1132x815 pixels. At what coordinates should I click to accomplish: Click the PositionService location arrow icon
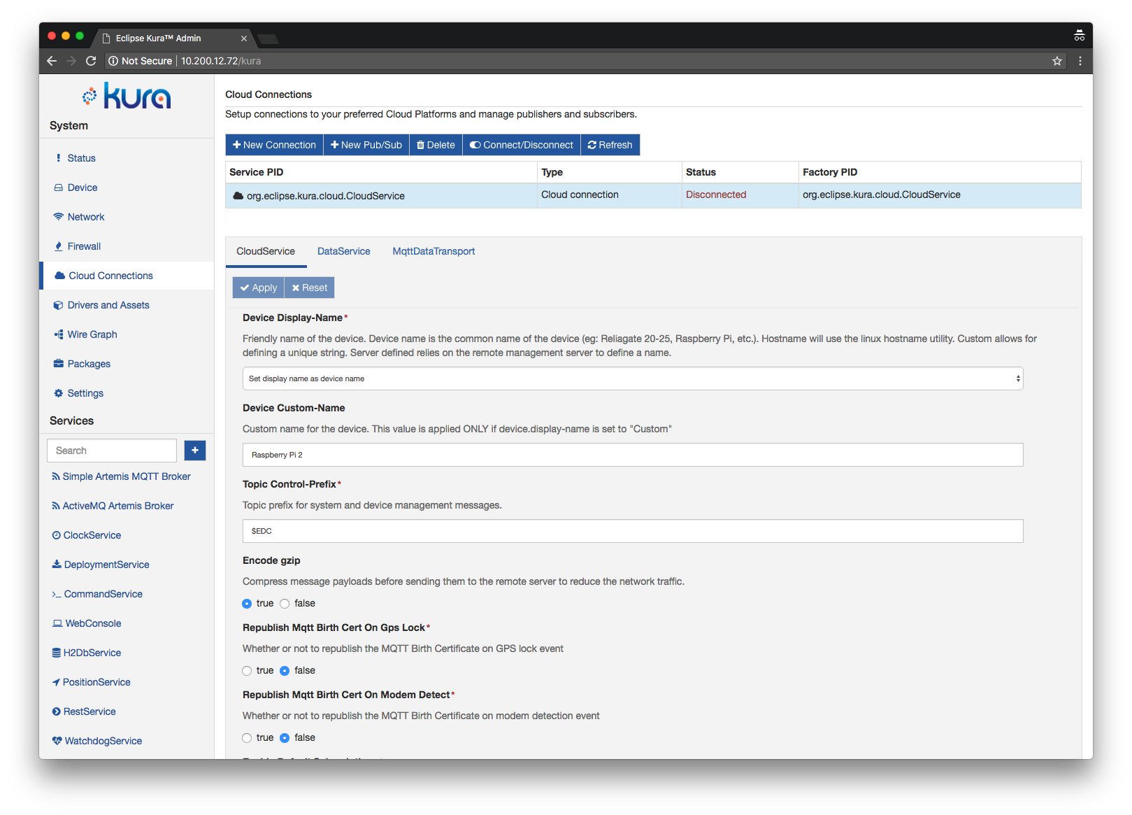pyautogui.click(x=56, y=682)
